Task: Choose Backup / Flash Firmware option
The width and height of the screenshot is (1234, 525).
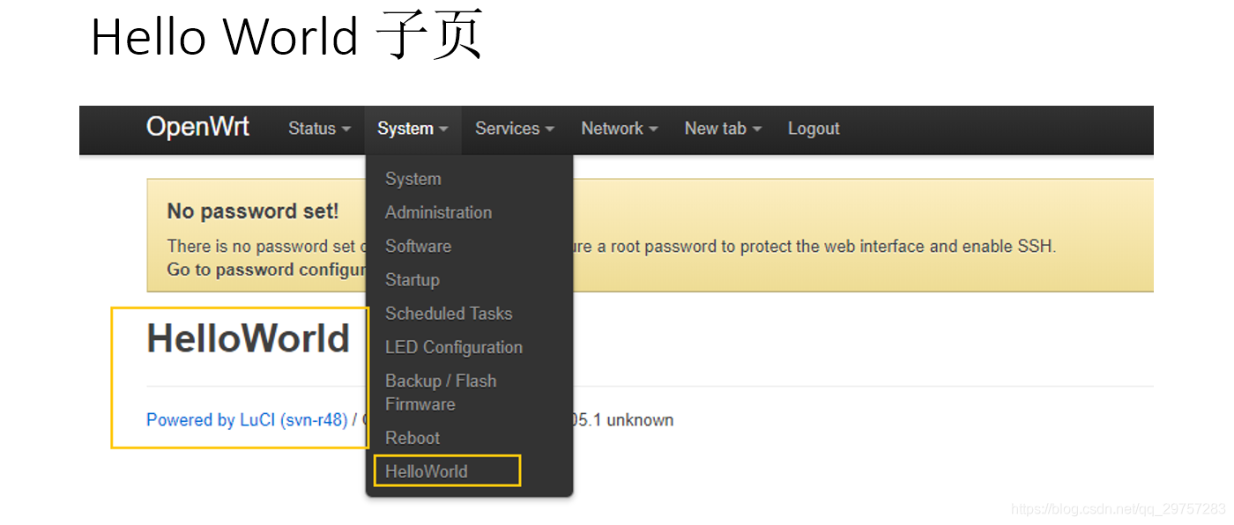Action: [x=441, y=391]
